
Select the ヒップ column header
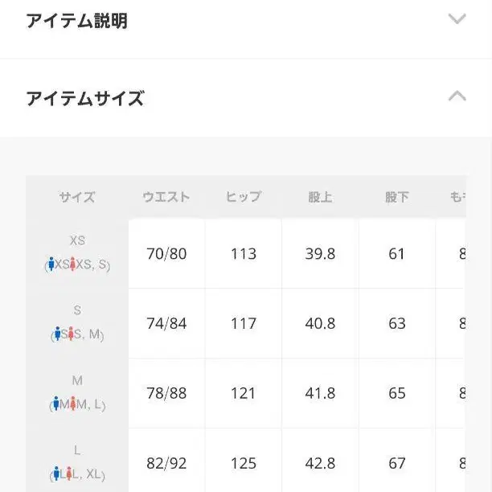pos(243,197)
